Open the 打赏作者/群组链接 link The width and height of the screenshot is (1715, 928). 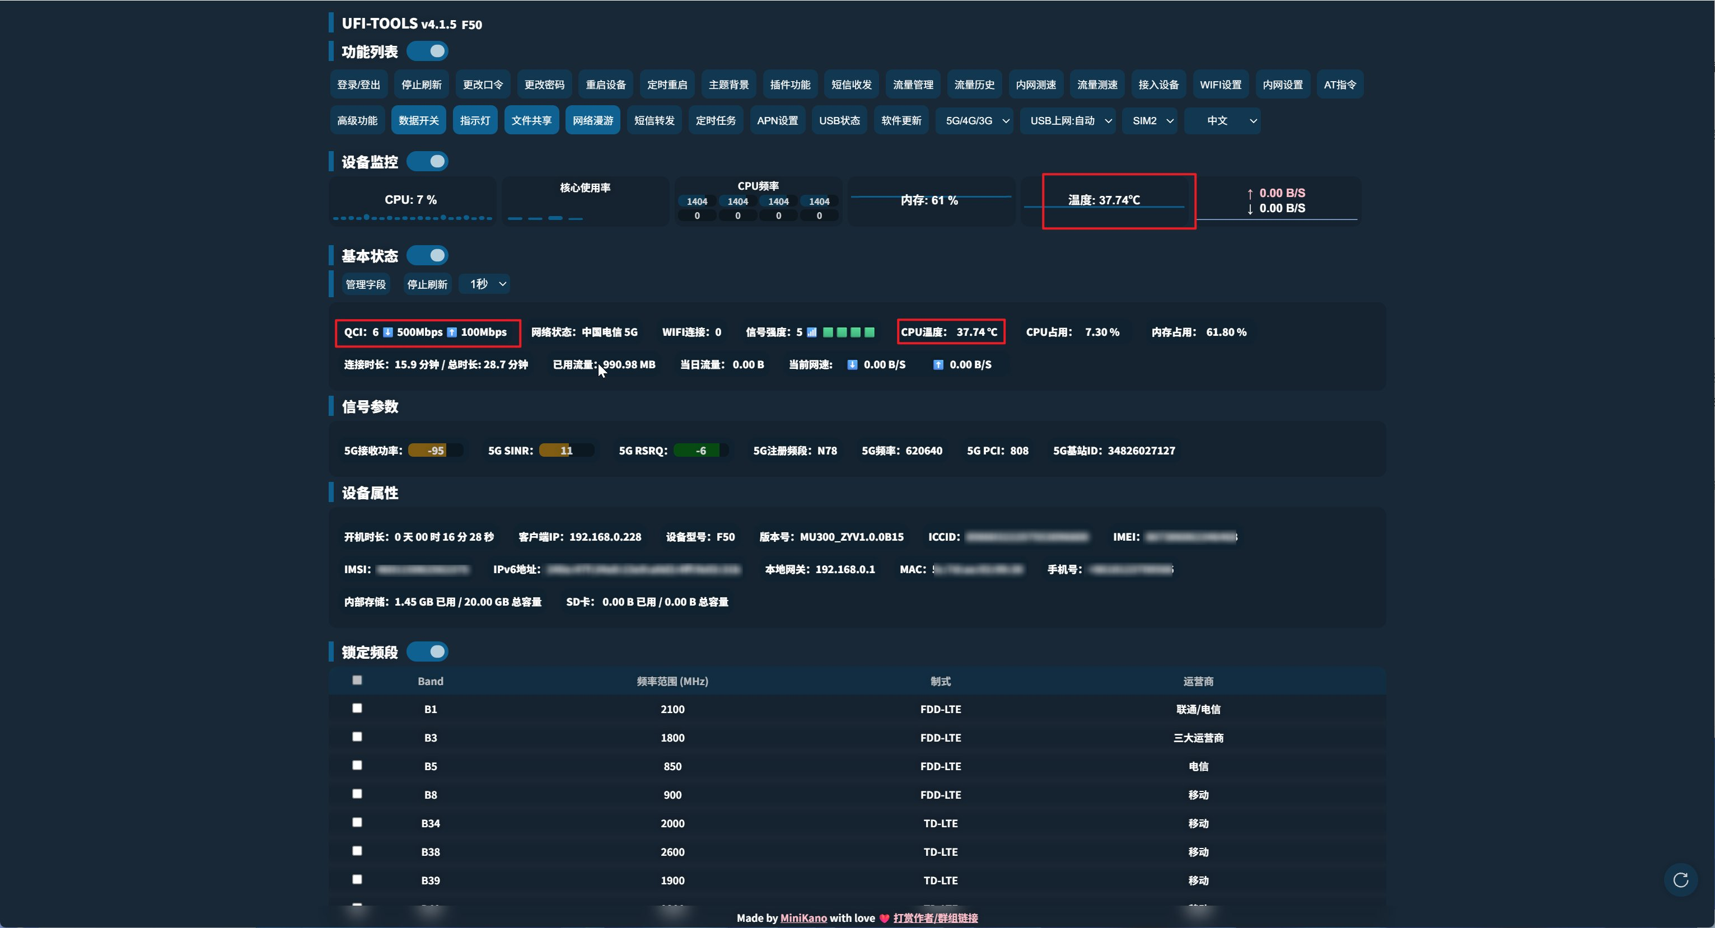click(936, 918)
